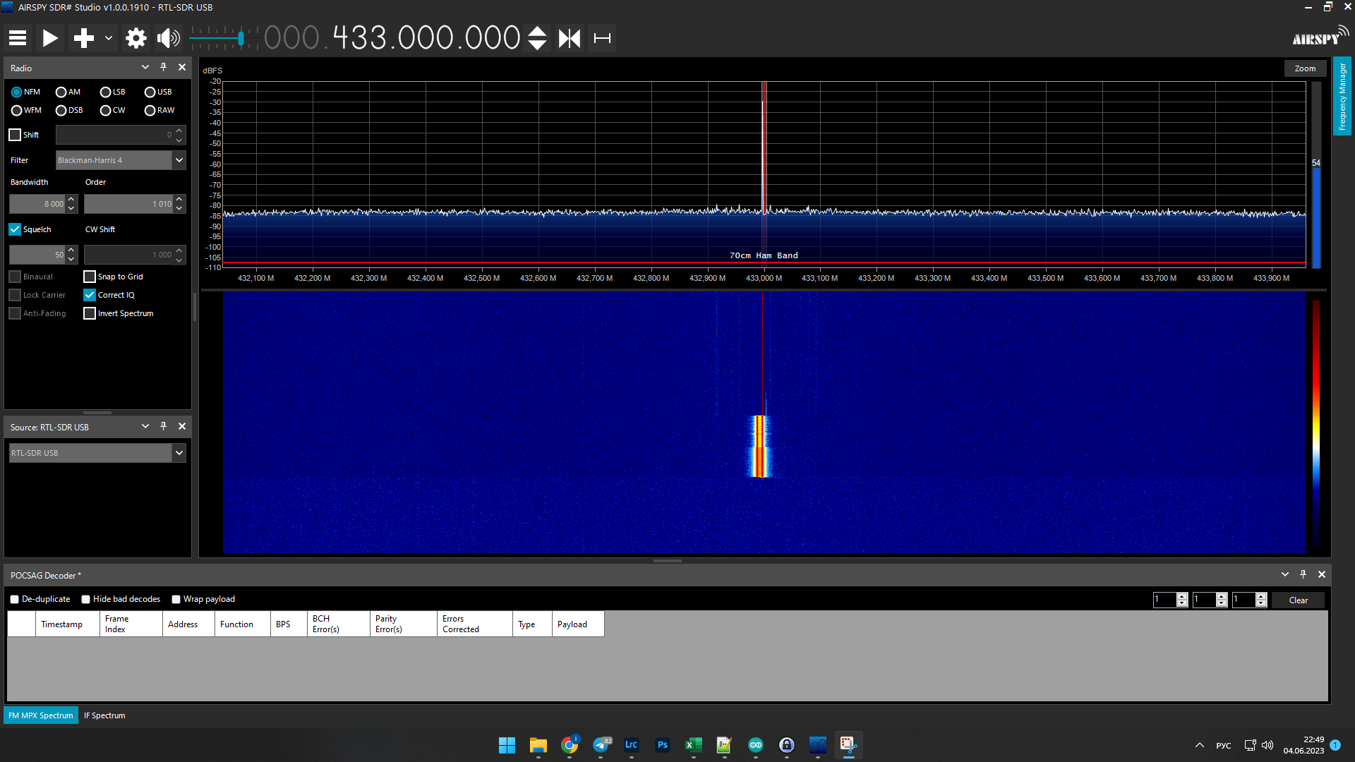Click Payload column header
The height and width of the screenshot is (762, 1355).
coord(578,624)
